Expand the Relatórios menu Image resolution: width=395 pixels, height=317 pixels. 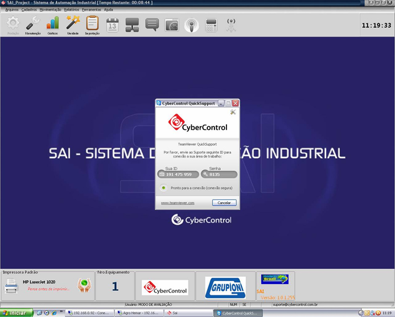[x=72, y=10]
